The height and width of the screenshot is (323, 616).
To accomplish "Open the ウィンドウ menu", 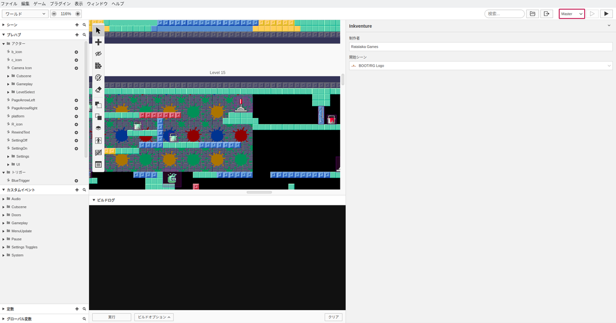I will point(97,4).
